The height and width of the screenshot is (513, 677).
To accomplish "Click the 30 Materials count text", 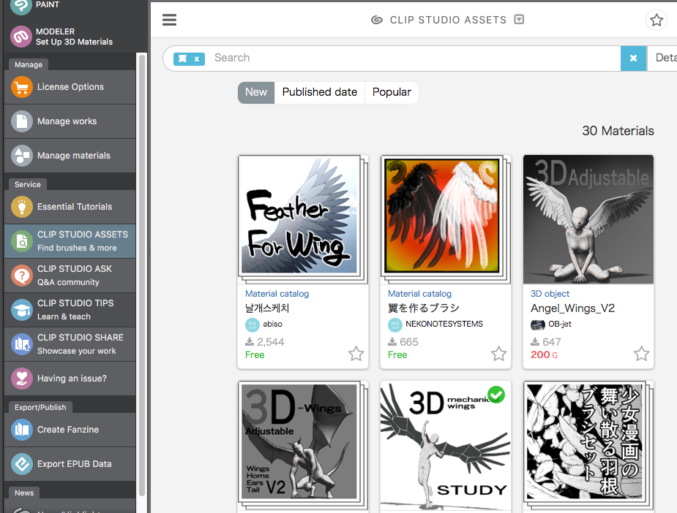I will point(618,131).
